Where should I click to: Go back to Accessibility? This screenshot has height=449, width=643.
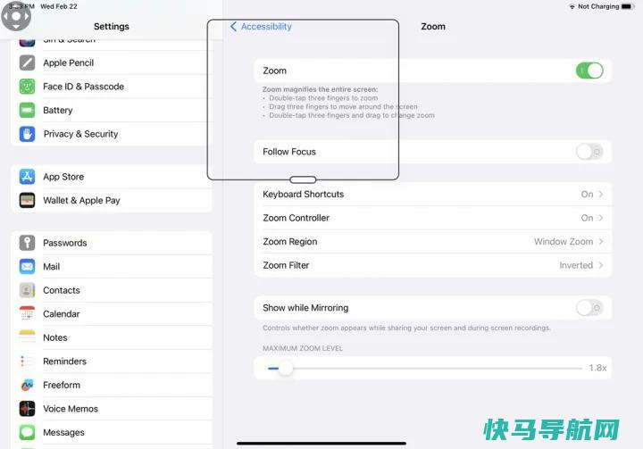tap(261, 26)
